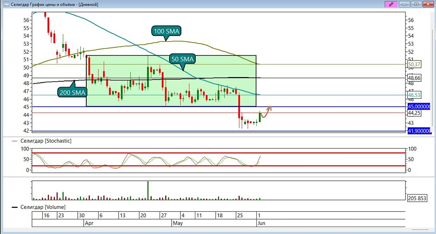Screen dimensions: 436x234
Task: Click date label 16 on the time axis
Action: click(x=47, y=215)
